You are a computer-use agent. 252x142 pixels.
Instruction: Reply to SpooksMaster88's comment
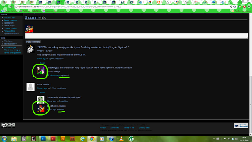click(43, 63)
